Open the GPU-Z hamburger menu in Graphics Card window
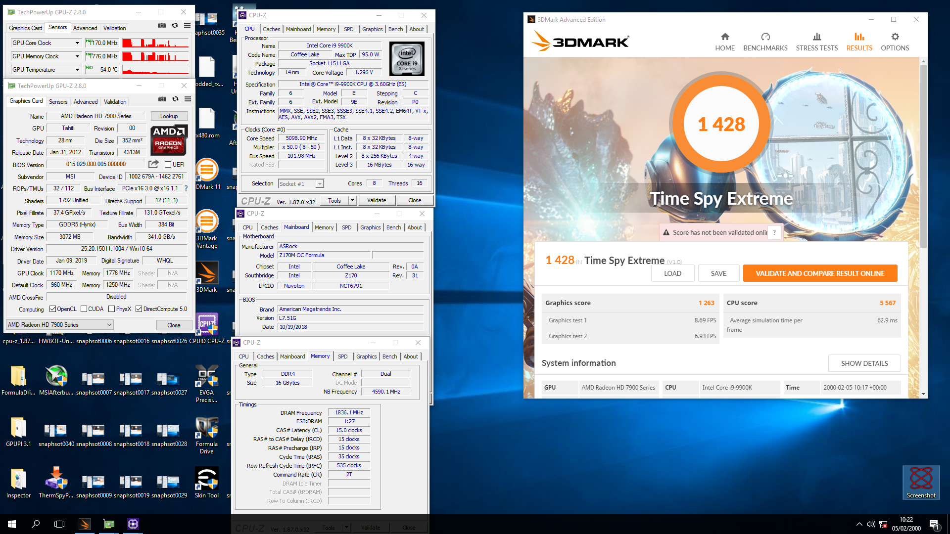This screenshot has width=950, height=534. click(188, 99)
